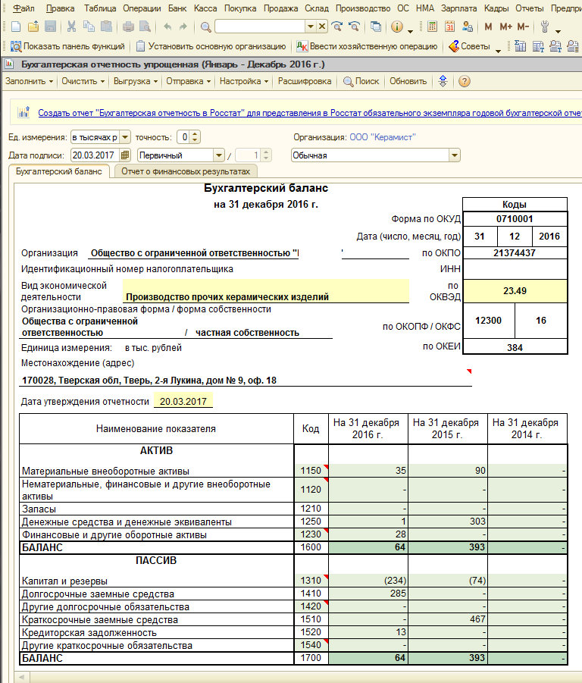This screenshot has width=582, height=683.
Task: Click the ООО "Керамист" organization link
Action: coord(382,137)
